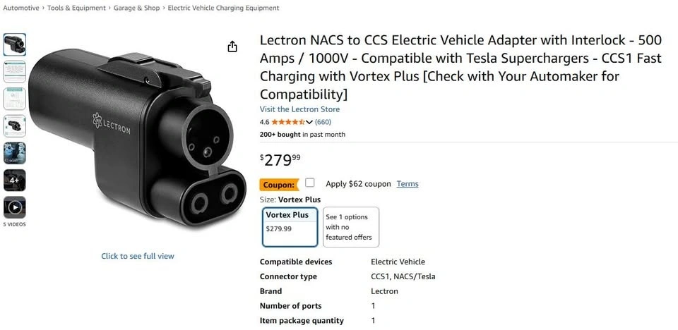Screen dimensions: 678x330
Task: Open the See 1 options box
Action: tap(350, 226)
